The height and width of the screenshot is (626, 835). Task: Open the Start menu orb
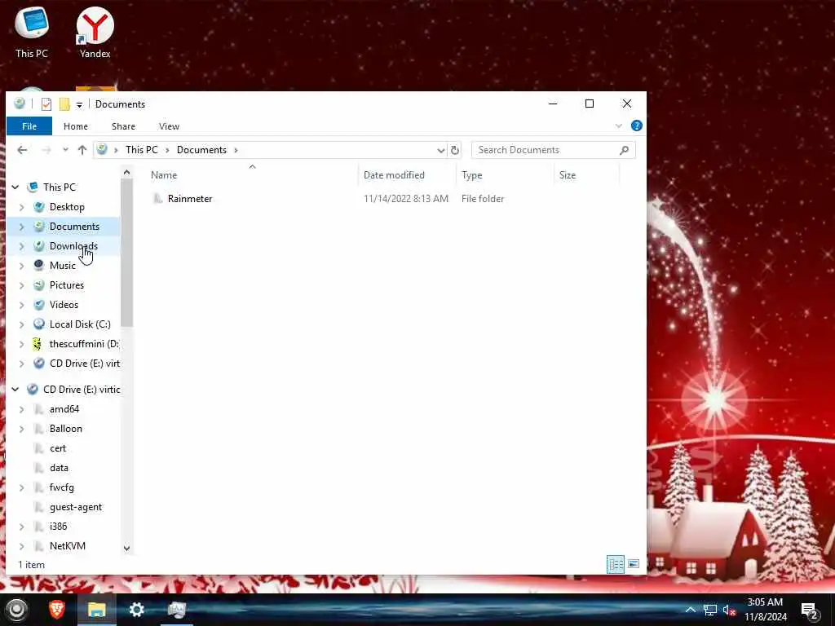click(x=16, y=610)
